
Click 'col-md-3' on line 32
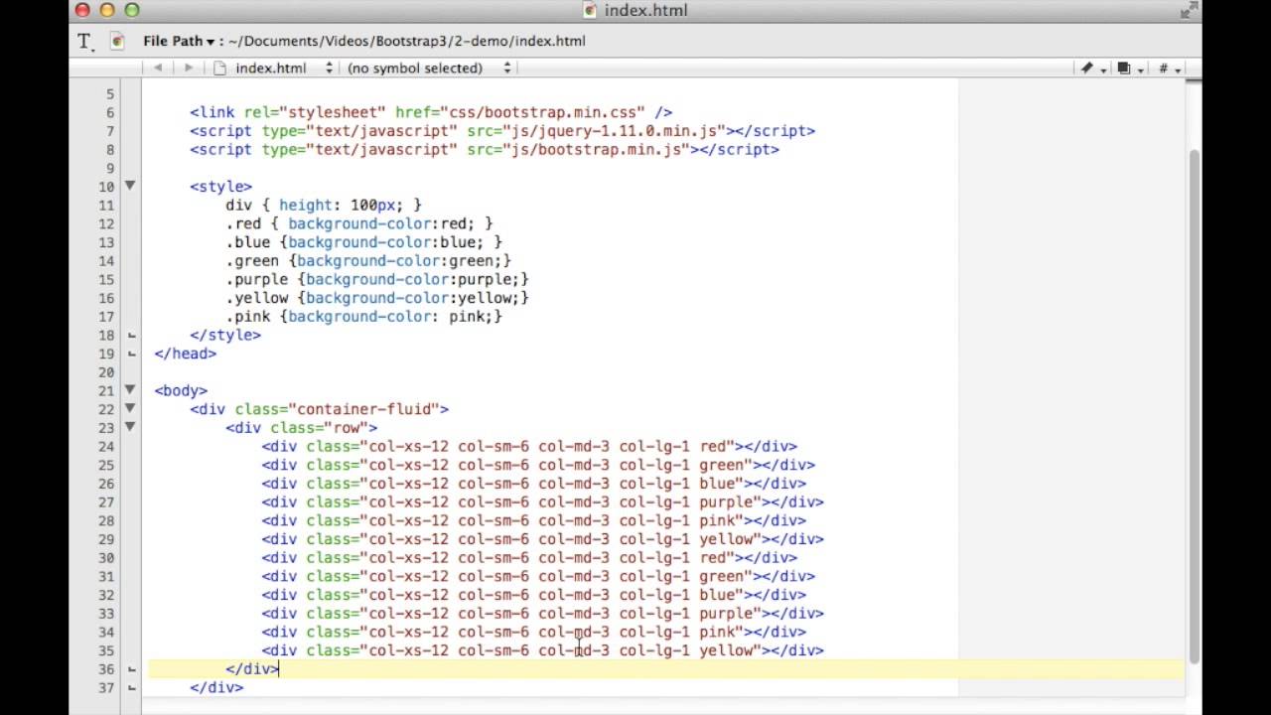574,595
